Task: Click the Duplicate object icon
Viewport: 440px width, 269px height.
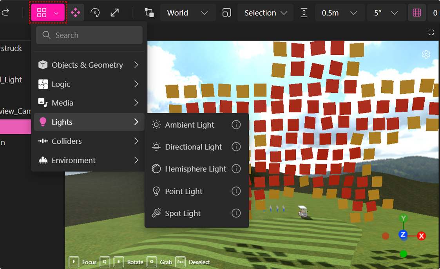Action: pos(148,12)
